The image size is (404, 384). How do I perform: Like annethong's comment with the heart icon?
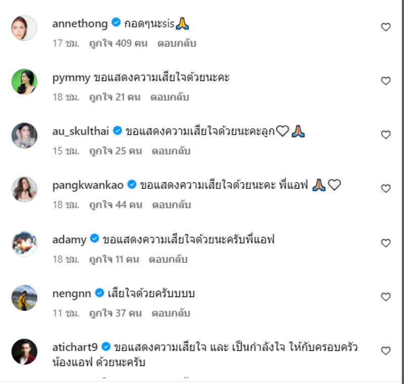tap(385, 27)
